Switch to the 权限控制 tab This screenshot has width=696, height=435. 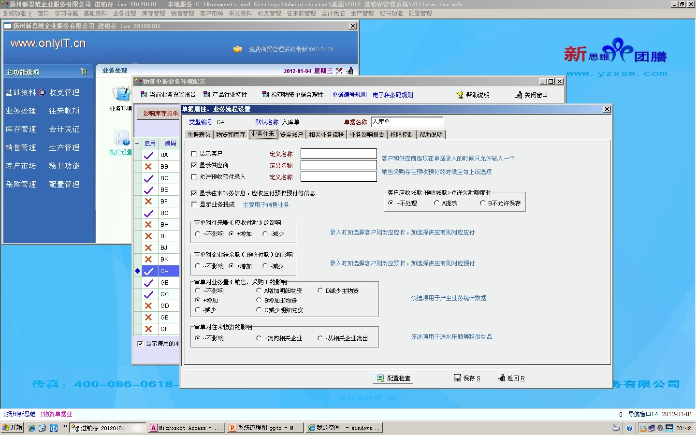pyautogui.click(x=402, y=135)
